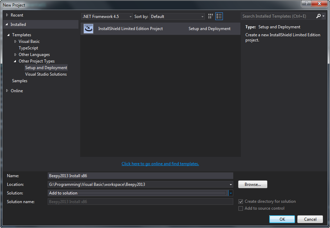330x228 pixels.
Task: Select TypeScript templates
Action: pyautogui.click(x=28, y=48)
